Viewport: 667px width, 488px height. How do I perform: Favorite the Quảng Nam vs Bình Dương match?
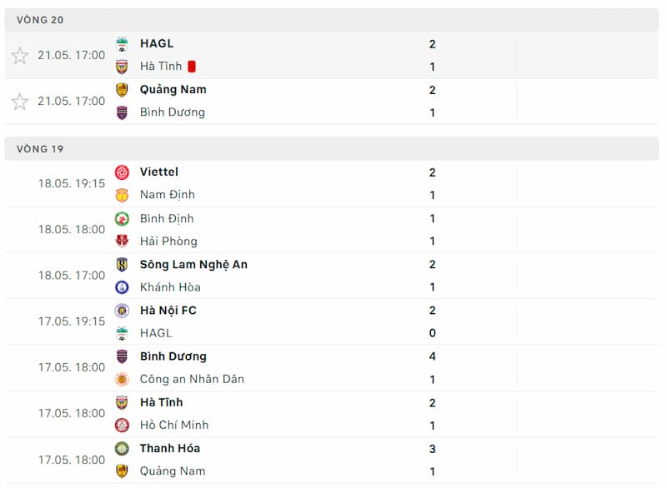coord(20,102)
